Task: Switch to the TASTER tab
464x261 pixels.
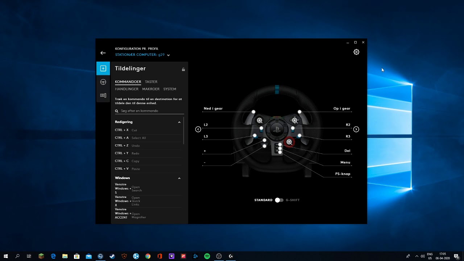Action: tap(151, 82)
